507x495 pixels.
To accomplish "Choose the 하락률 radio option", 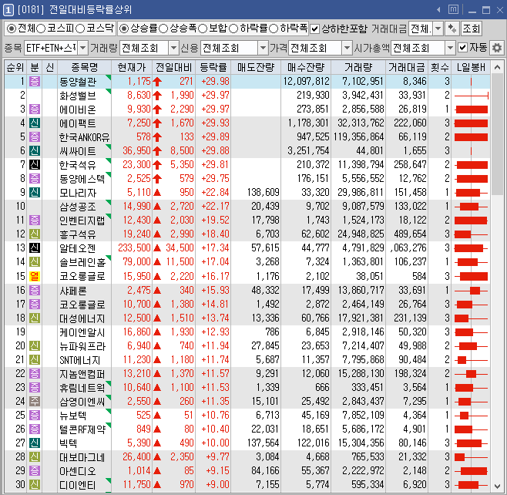I will 233,29.
